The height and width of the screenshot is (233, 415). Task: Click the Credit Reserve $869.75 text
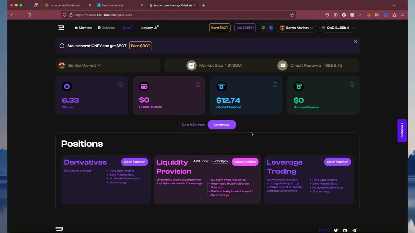[x=316, y=65]
